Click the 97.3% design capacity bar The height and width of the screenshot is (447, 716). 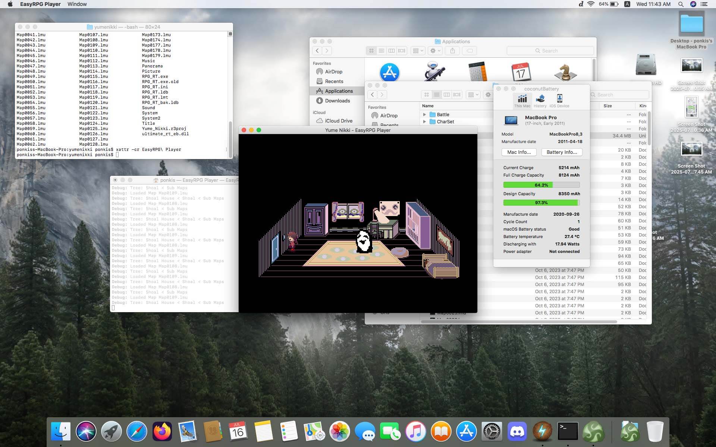541,203
